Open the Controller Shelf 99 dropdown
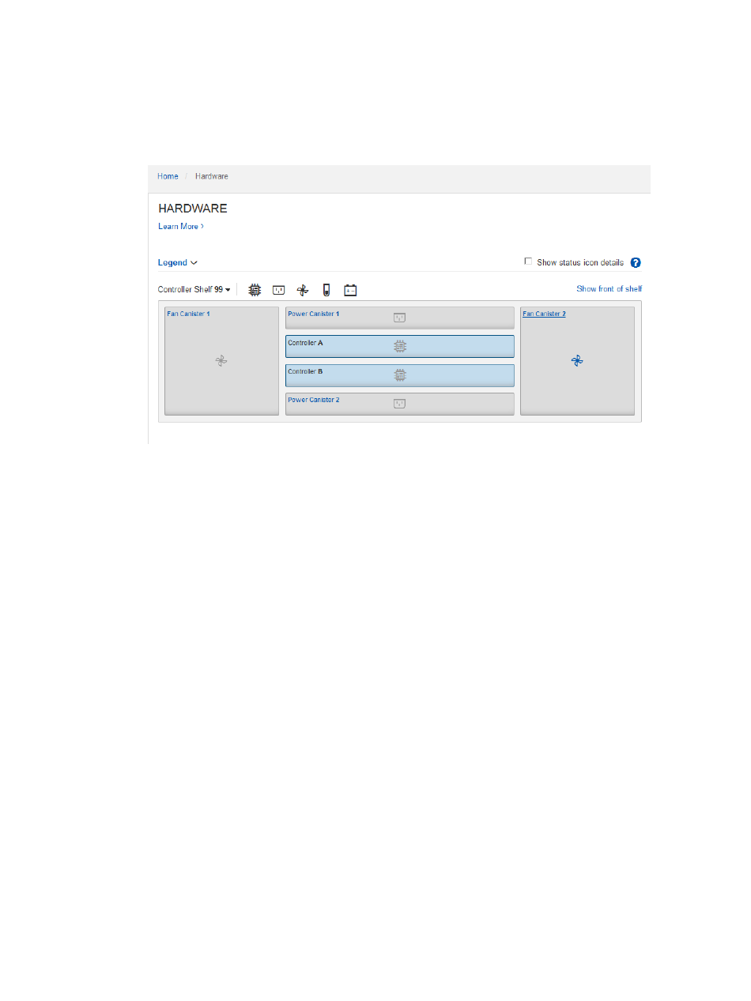 pyautogui.click(x=194, y=290)
